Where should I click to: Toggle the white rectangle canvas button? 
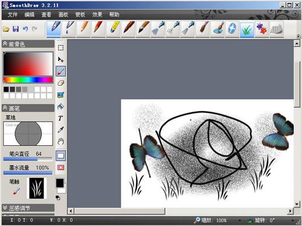pos(61,155)
